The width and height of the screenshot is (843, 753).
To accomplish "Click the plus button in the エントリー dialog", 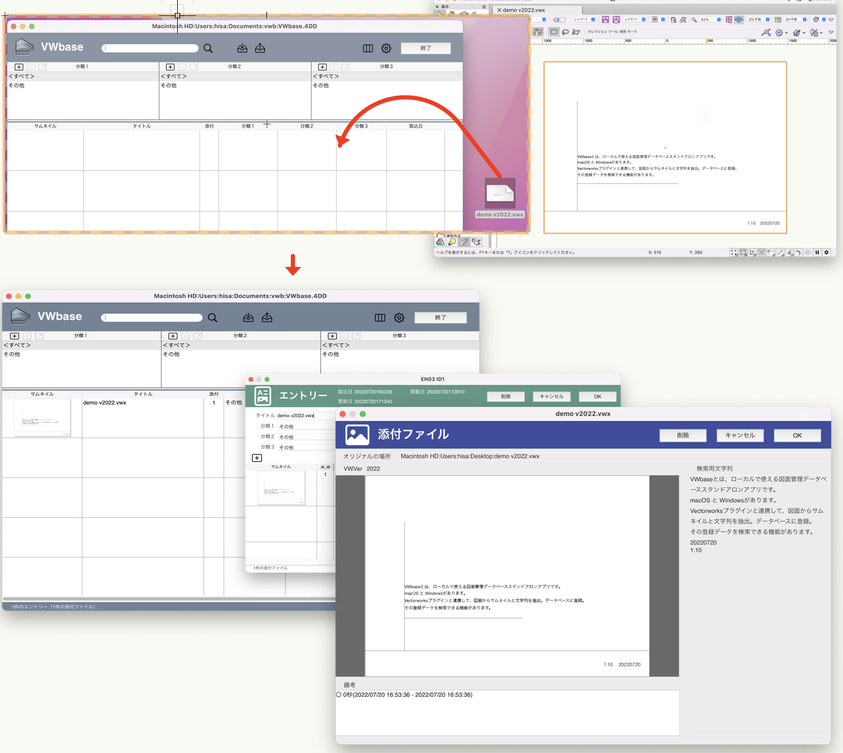I will pyautogui.click(x=257, y=458).
